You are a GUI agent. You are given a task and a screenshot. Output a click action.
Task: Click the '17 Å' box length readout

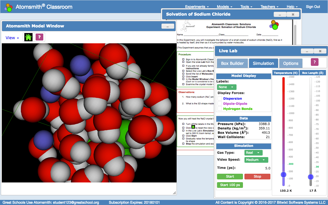[313, 191]
